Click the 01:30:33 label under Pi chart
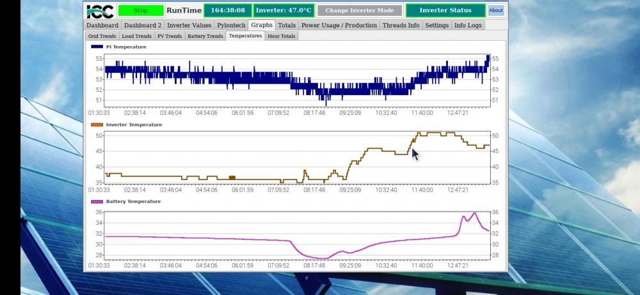Image resolution: width=640 pixels, height=295 pixels. click(x=99, y=112)
